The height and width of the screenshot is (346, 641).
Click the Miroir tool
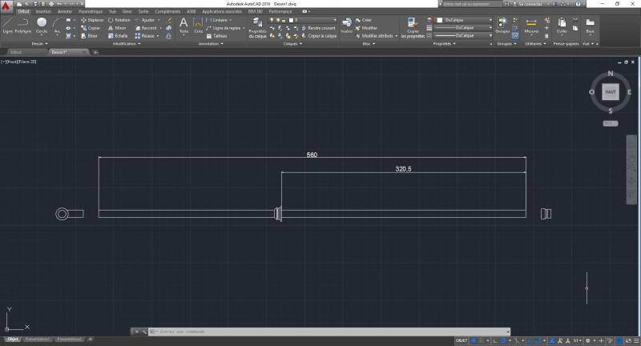click(117, 28)
